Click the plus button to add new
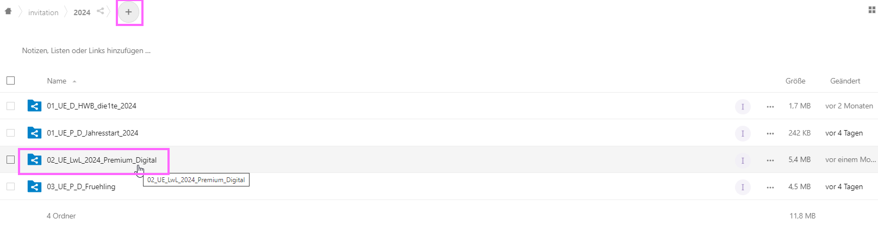The height and width of the screenshot is (232, 878). [129, 12]
